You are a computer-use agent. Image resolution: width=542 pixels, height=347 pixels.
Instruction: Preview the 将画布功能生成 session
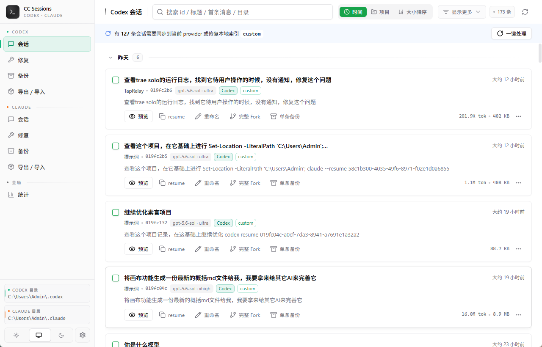coord(138,315)
